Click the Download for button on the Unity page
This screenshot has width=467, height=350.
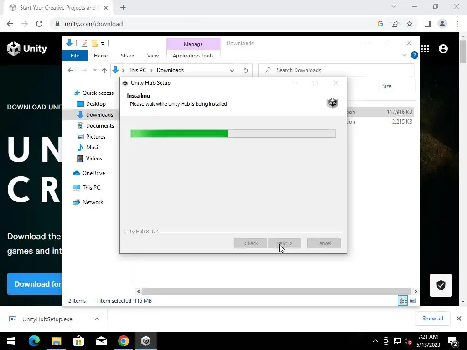(x=35, y=284)
